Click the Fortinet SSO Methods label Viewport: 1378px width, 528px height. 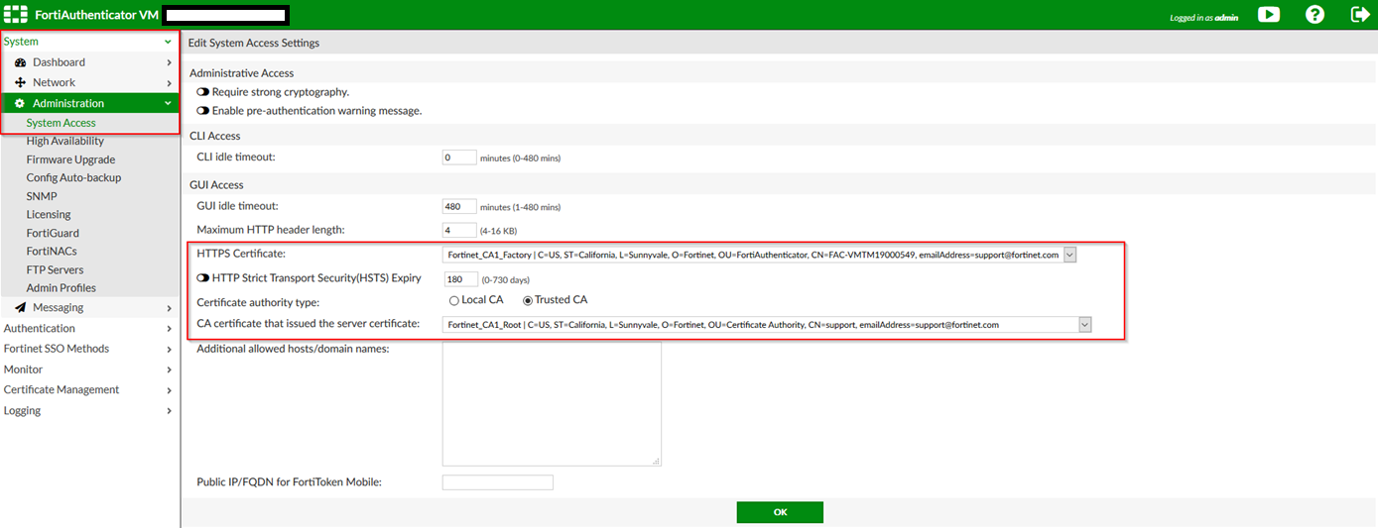pos(57,349)
